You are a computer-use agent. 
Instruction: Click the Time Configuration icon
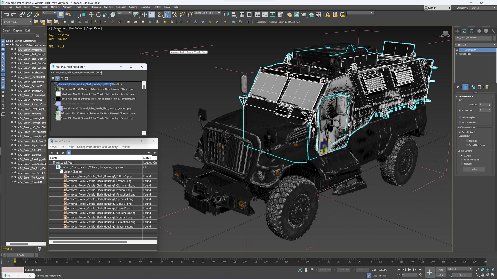(421, 275)
